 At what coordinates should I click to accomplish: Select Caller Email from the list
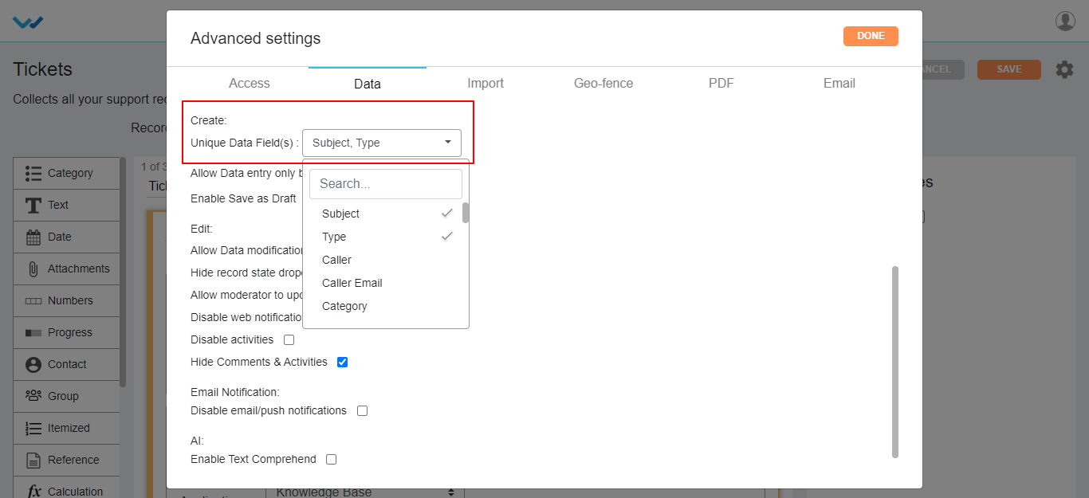tap(386, 283)
